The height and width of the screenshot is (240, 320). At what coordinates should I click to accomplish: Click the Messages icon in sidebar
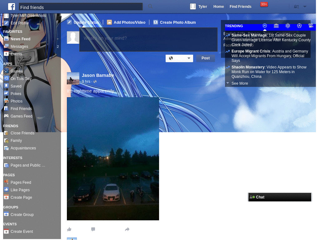tap(6, 46)
